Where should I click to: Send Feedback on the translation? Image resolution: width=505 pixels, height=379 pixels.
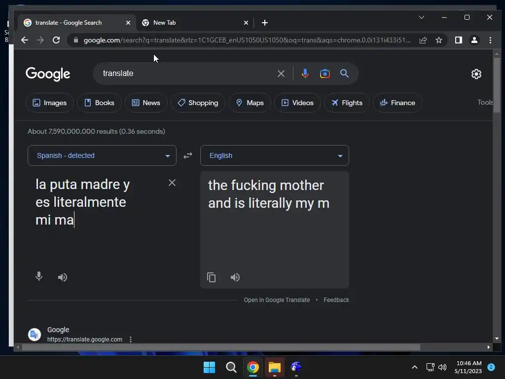336,300
